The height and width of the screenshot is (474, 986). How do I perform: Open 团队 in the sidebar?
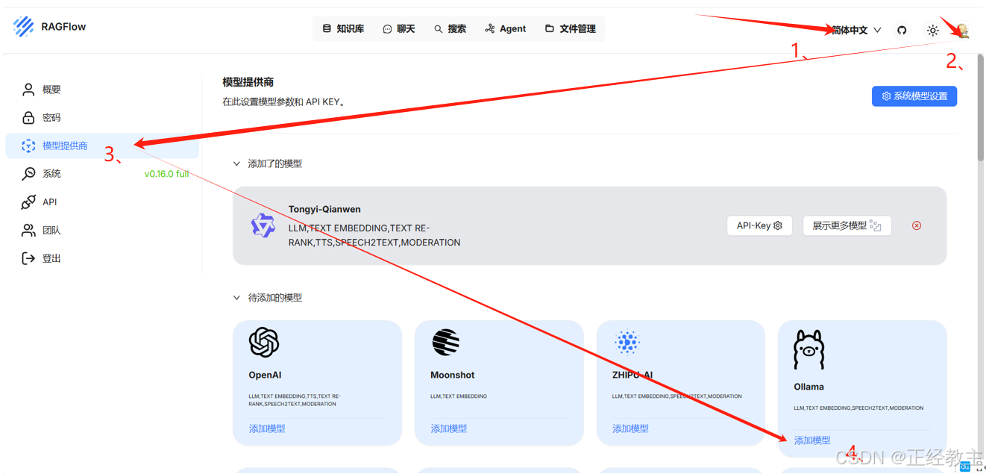click(x=102, y=231)
